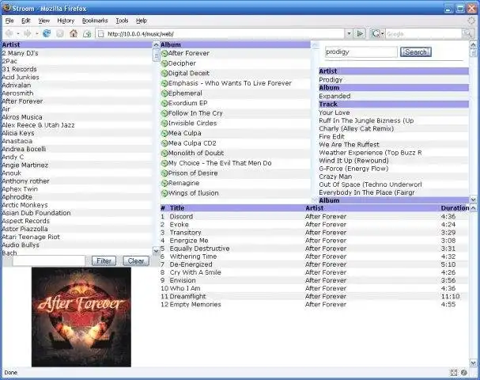Click the green icon beside Wings of Ilusion
This screenshot has height=380, width=480.
click(x=164, y=194)
